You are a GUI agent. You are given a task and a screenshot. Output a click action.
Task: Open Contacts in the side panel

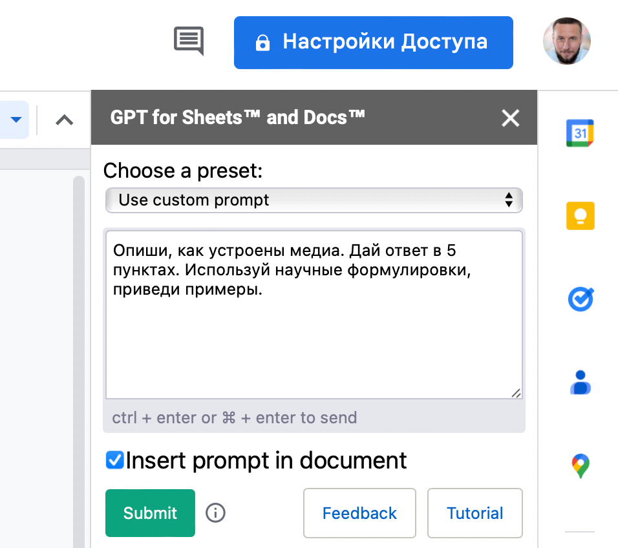click(580, 383)
